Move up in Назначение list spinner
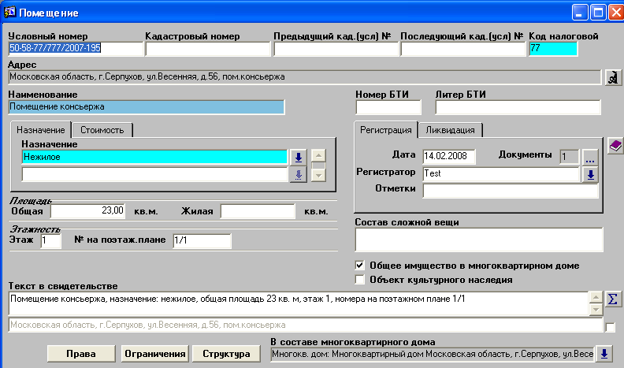 click(x=318, y=155)
